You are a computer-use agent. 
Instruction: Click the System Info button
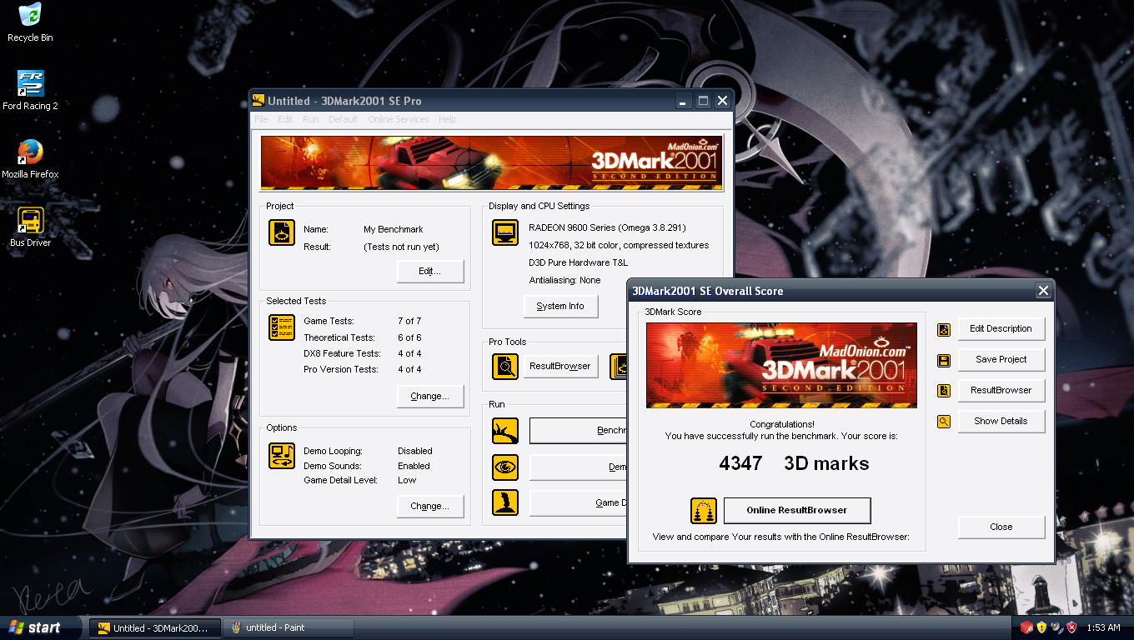click(560, 306)
